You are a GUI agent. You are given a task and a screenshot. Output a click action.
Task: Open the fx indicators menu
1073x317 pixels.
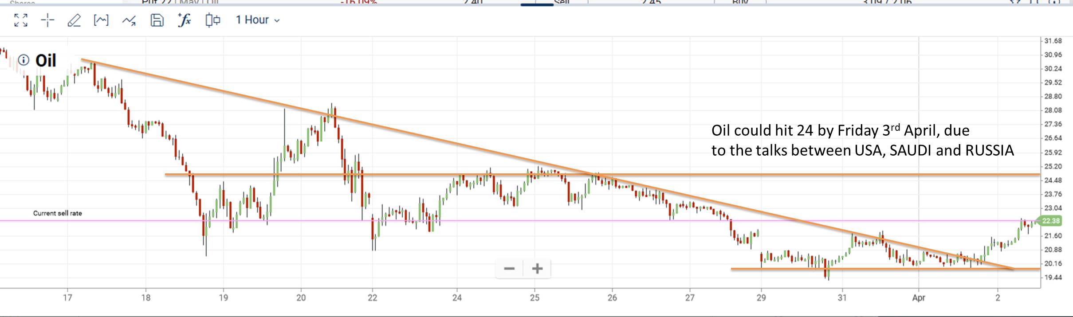click(x=184, y=20)
